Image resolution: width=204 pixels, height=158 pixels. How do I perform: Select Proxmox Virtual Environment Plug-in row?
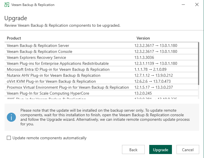(x=68, y=87)
